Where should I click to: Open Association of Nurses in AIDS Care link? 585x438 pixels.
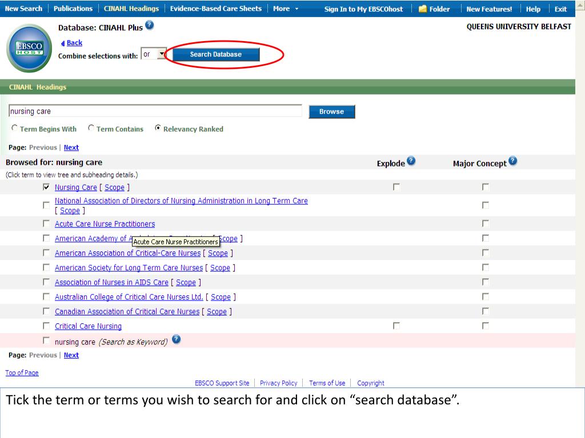[111, 282]
